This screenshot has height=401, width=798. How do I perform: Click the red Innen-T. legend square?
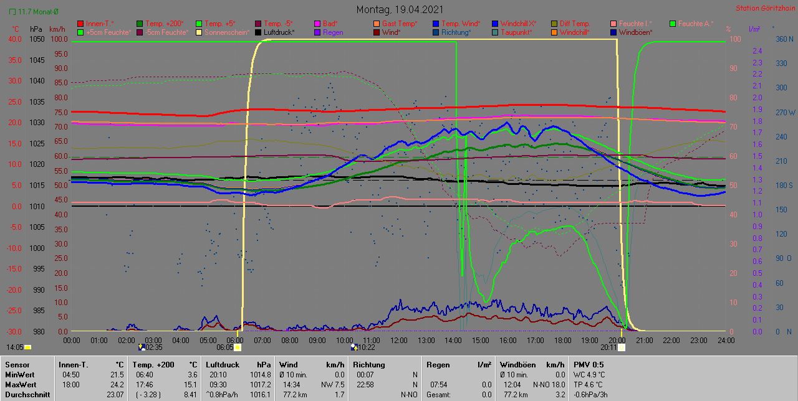point(80,23)
